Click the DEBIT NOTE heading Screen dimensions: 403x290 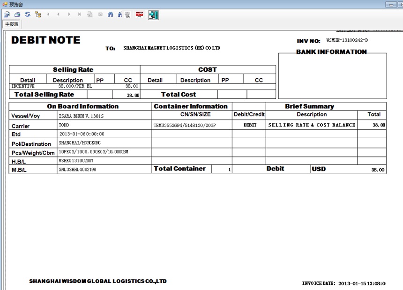[46, 40]
